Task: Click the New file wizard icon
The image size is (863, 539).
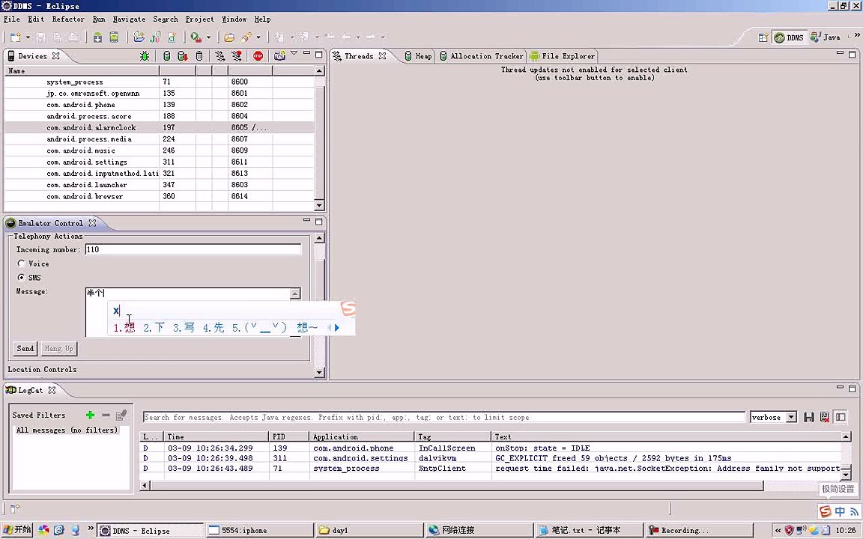Action: click(16, 37)
